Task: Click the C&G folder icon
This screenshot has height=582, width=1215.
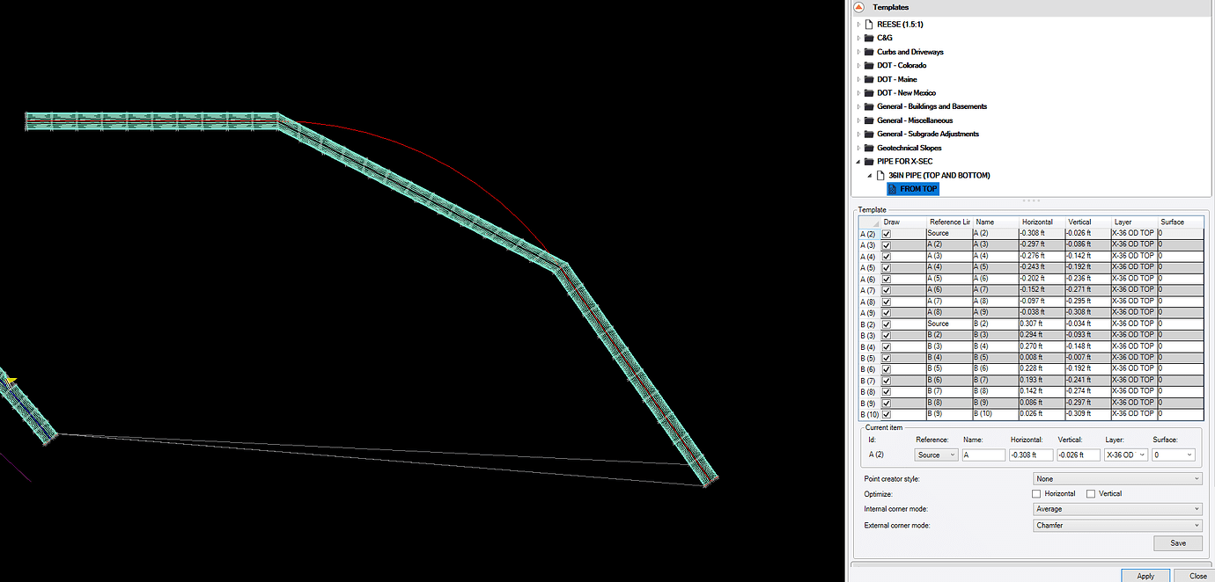Action: 870,38
